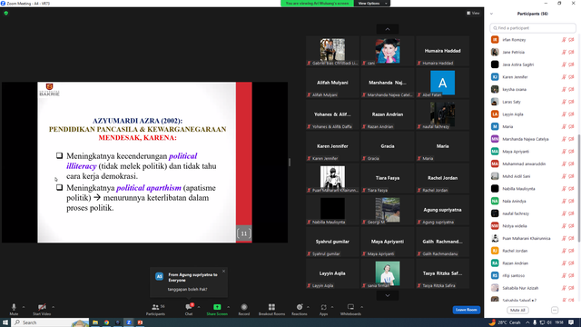Open the Participants panel button
Screen dimensions: 581x327
155,309
